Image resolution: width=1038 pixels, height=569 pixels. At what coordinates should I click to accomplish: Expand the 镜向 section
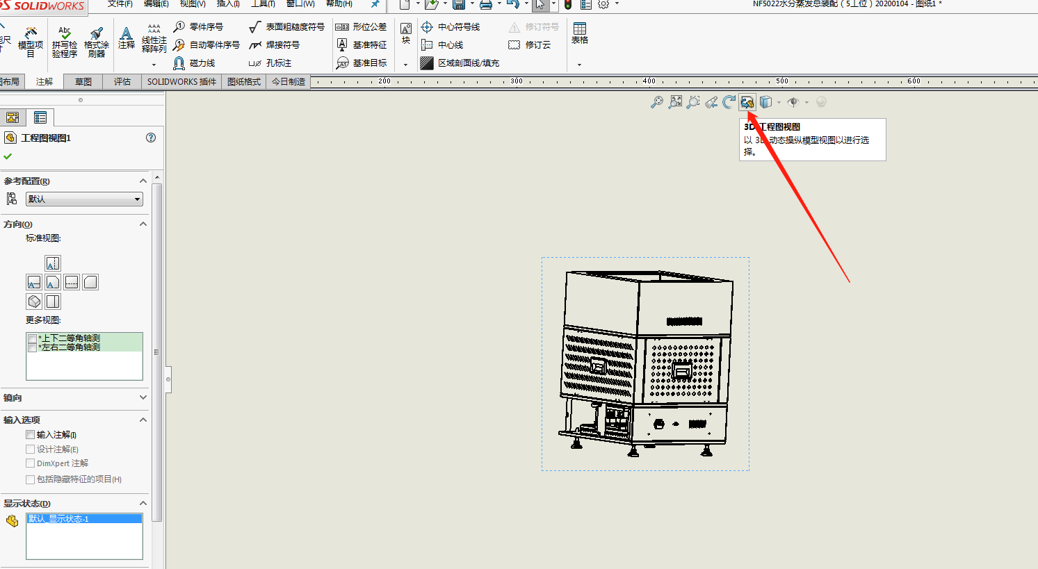[143, 397]
